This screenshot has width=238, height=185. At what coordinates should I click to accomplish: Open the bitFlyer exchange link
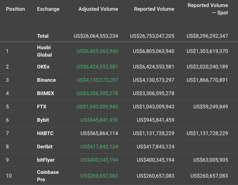coord(46,160)
